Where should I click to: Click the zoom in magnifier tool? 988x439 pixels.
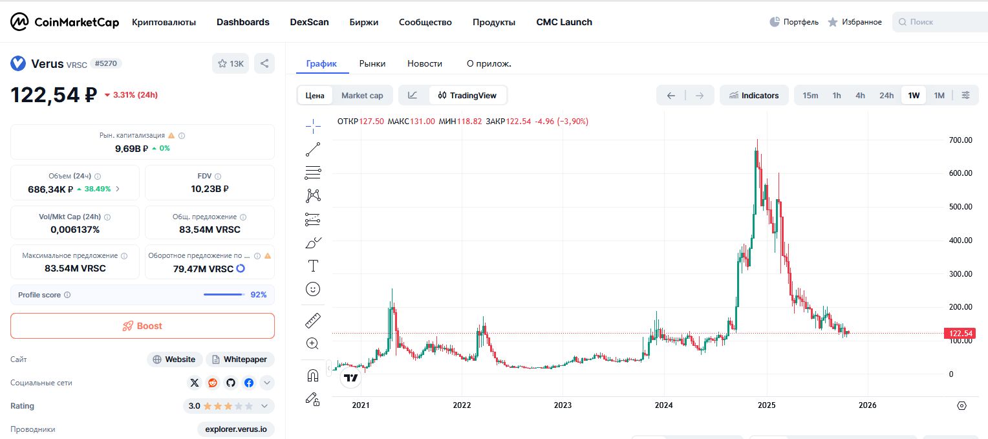pyautogui.click(x=313, y=343)
